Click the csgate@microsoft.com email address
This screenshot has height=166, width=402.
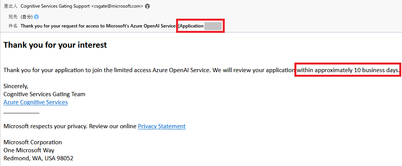(x=117, y=6)
